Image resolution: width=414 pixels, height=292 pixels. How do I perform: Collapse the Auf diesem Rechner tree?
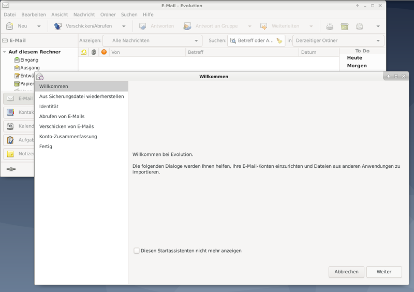tap(5, 52)
